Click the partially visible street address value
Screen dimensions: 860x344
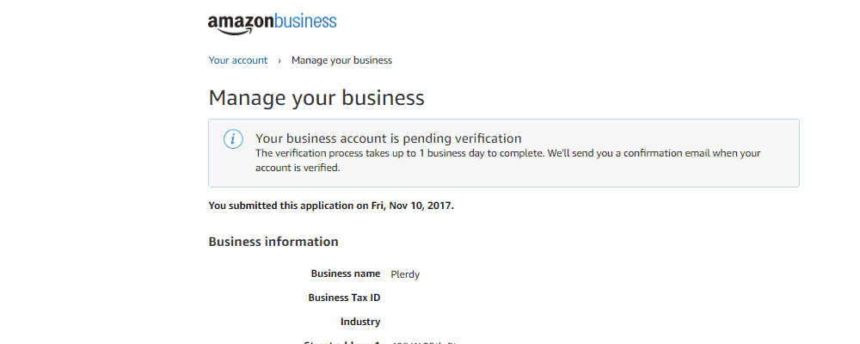pyautogui.click(x=423, y=342)
